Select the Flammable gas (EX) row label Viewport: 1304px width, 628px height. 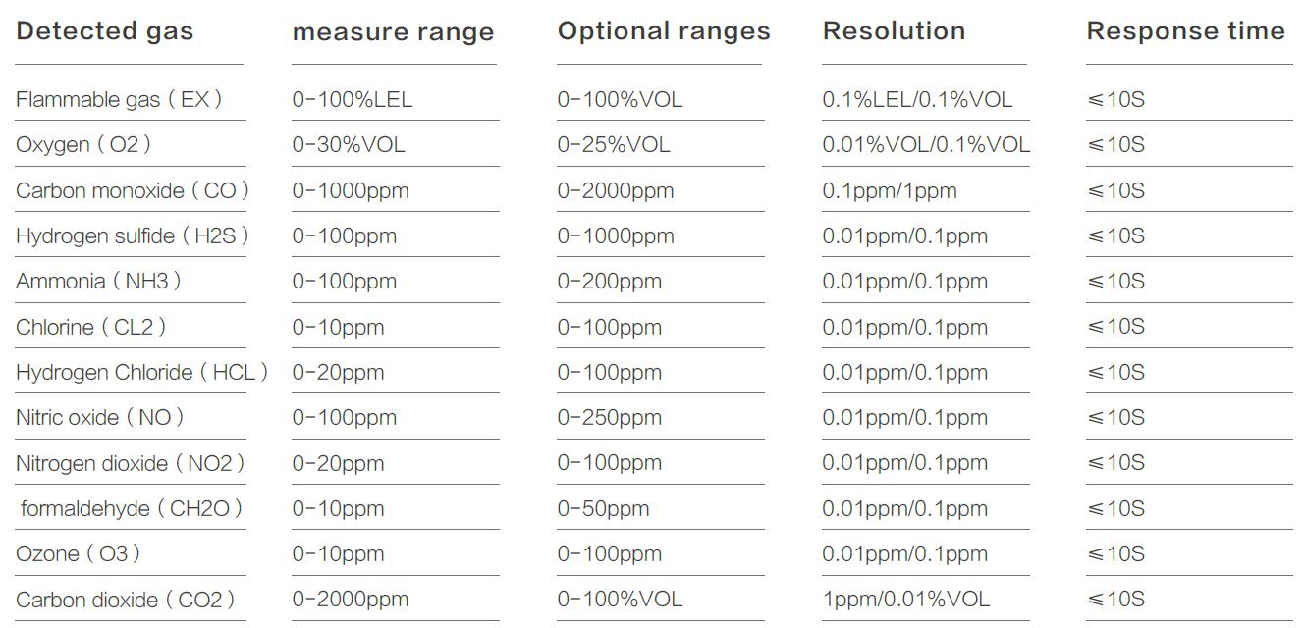pos(119,99)
